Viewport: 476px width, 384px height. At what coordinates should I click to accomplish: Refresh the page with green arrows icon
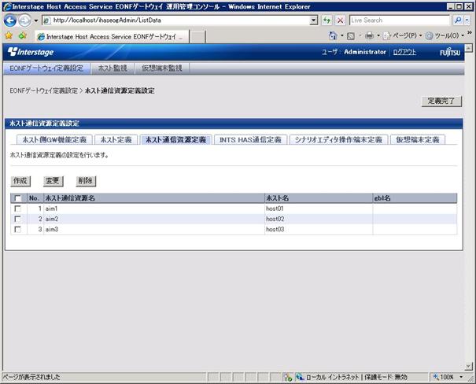coord(327,20)
